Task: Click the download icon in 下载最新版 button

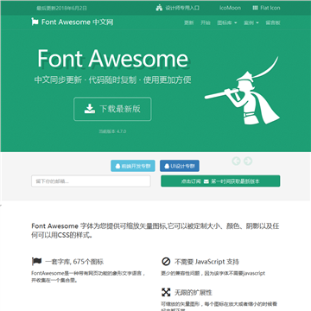Action: click(90, 109)
